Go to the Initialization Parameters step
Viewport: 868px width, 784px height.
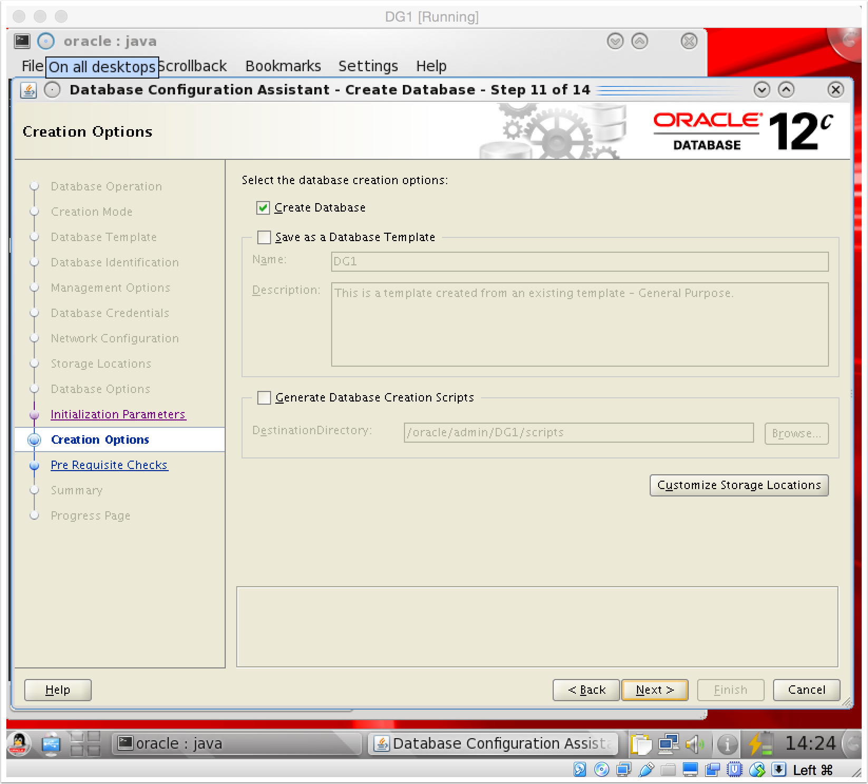click(118, 414)
